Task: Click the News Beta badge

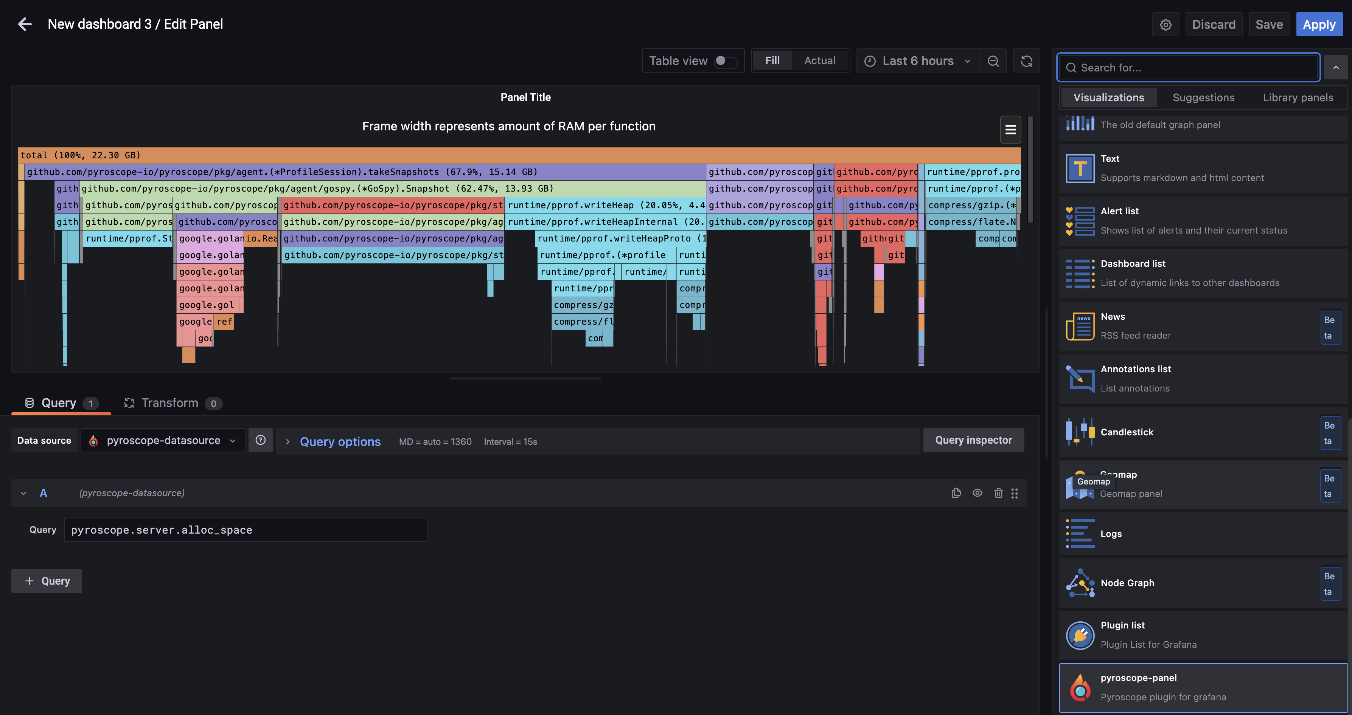Action: point(1330,328)
